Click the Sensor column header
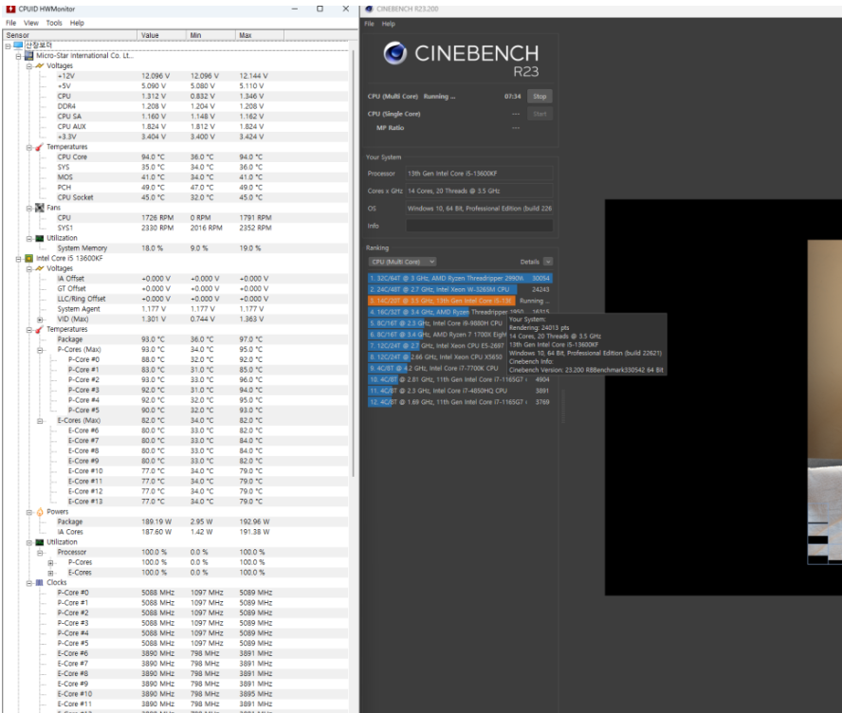This screenshot has width=842, height=713. 70,35
